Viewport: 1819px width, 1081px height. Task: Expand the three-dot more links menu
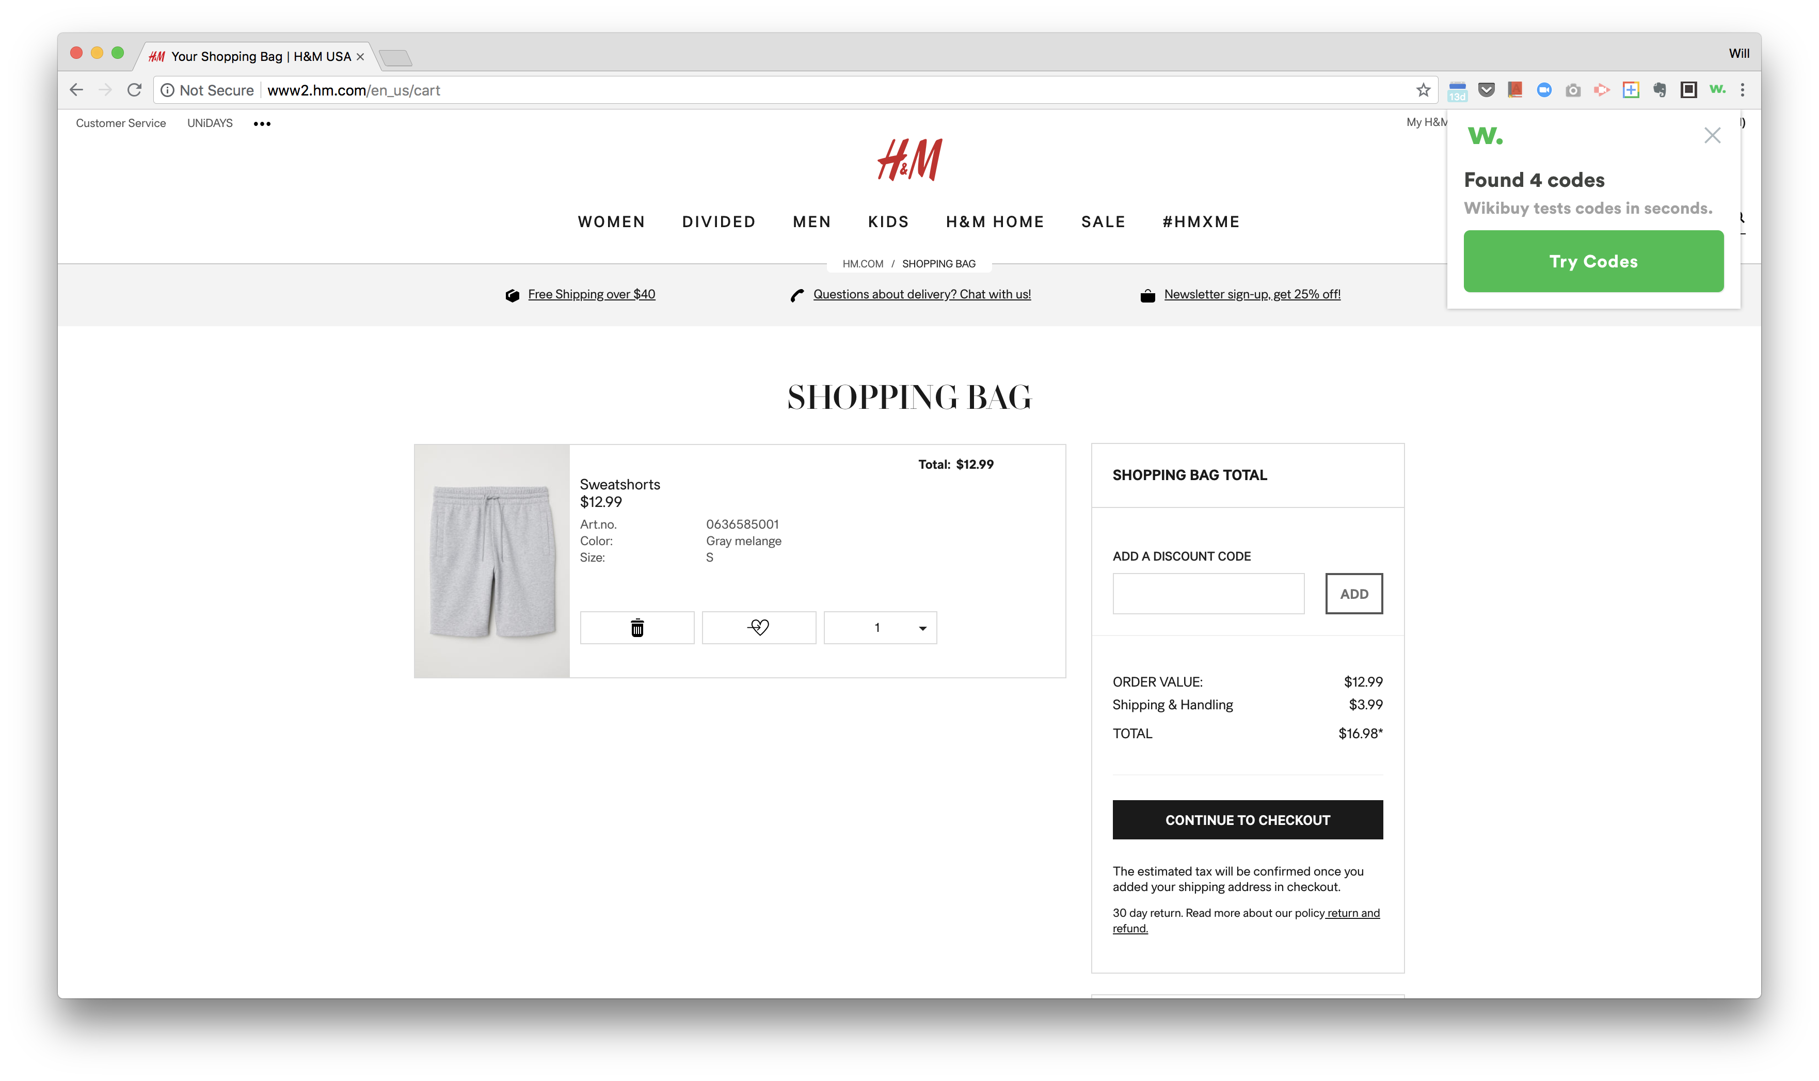coord(262,124)
